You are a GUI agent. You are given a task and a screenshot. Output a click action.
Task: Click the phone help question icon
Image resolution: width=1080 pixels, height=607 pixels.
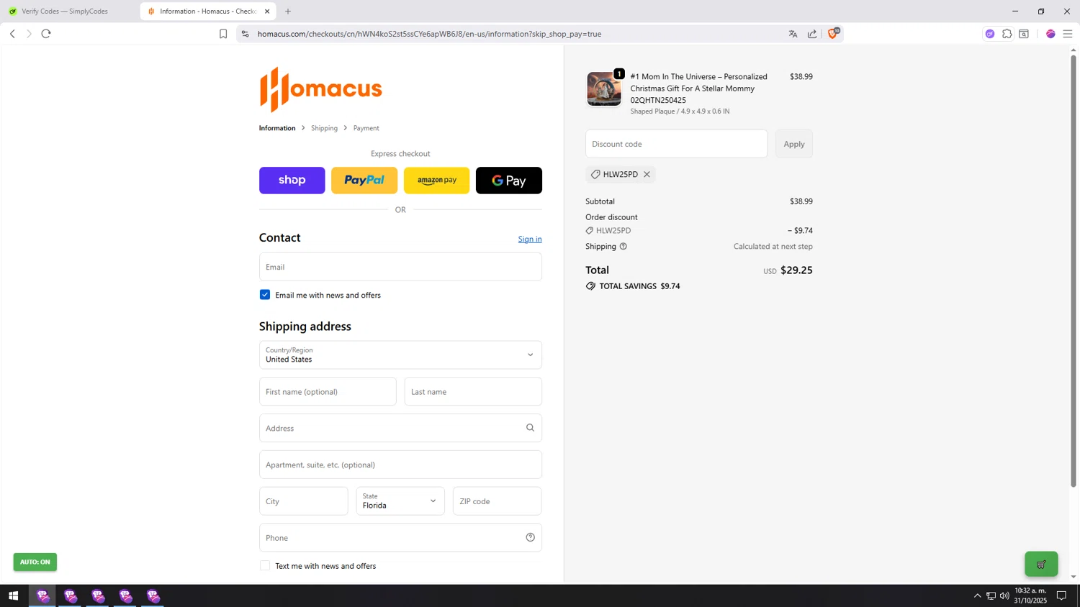click(530, 537)
